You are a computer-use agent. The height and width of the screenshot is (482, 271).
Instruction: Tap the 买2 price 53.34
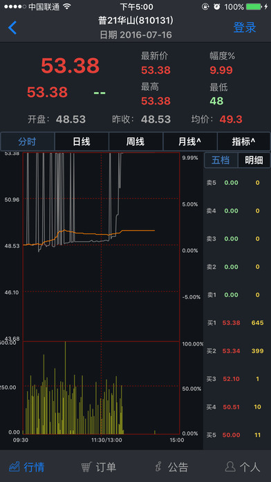click(231, 350)
